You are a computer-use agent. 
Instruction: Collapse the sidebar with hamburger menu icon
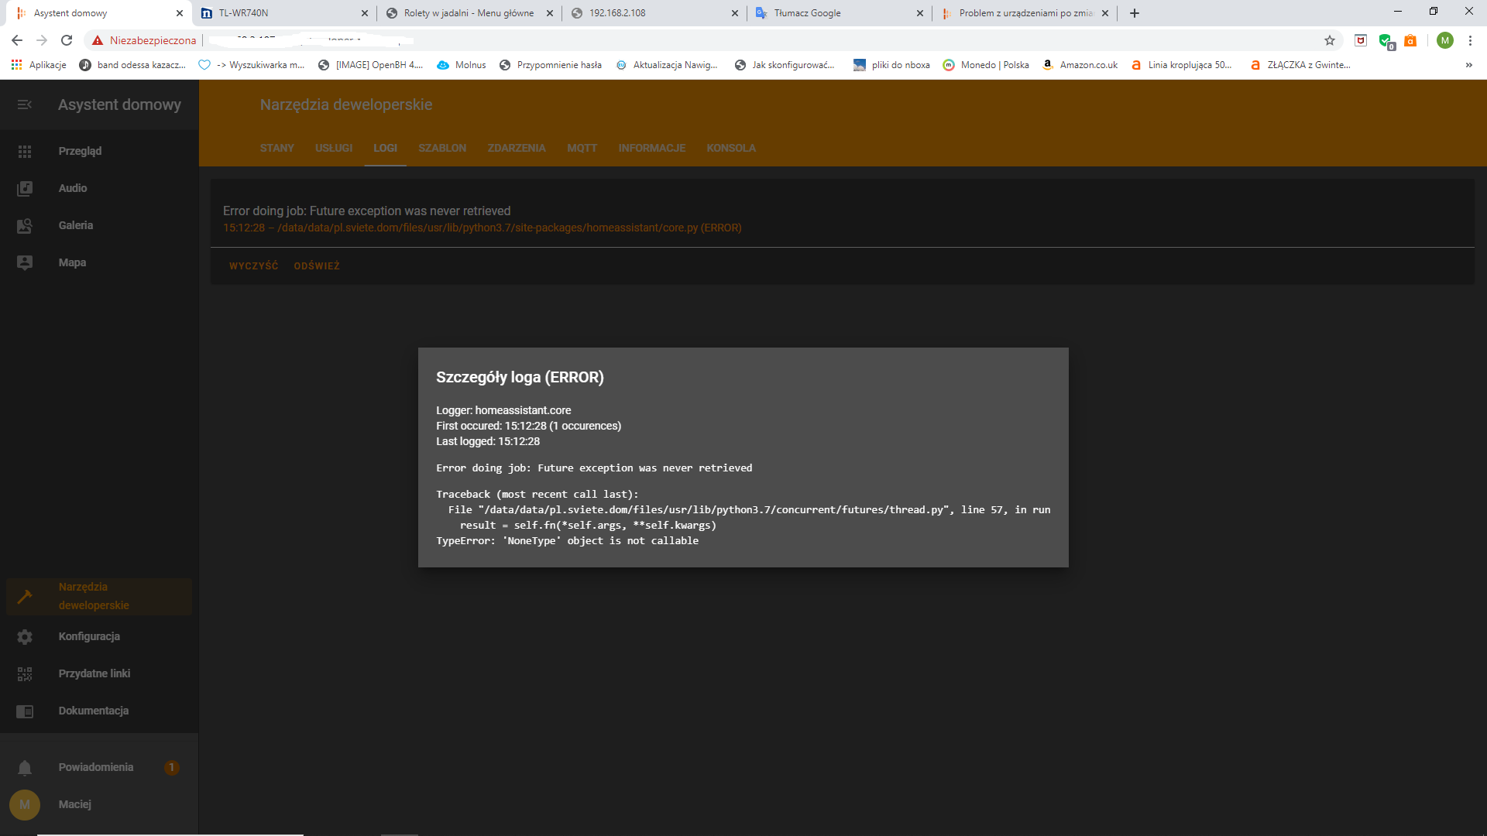coord(25,104)
